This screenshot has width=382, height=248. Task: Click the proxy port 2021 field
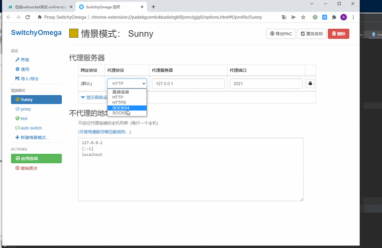[x=266, y=83]
